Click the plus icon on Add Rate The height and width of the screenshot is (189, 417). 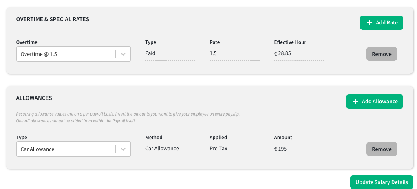369,22
